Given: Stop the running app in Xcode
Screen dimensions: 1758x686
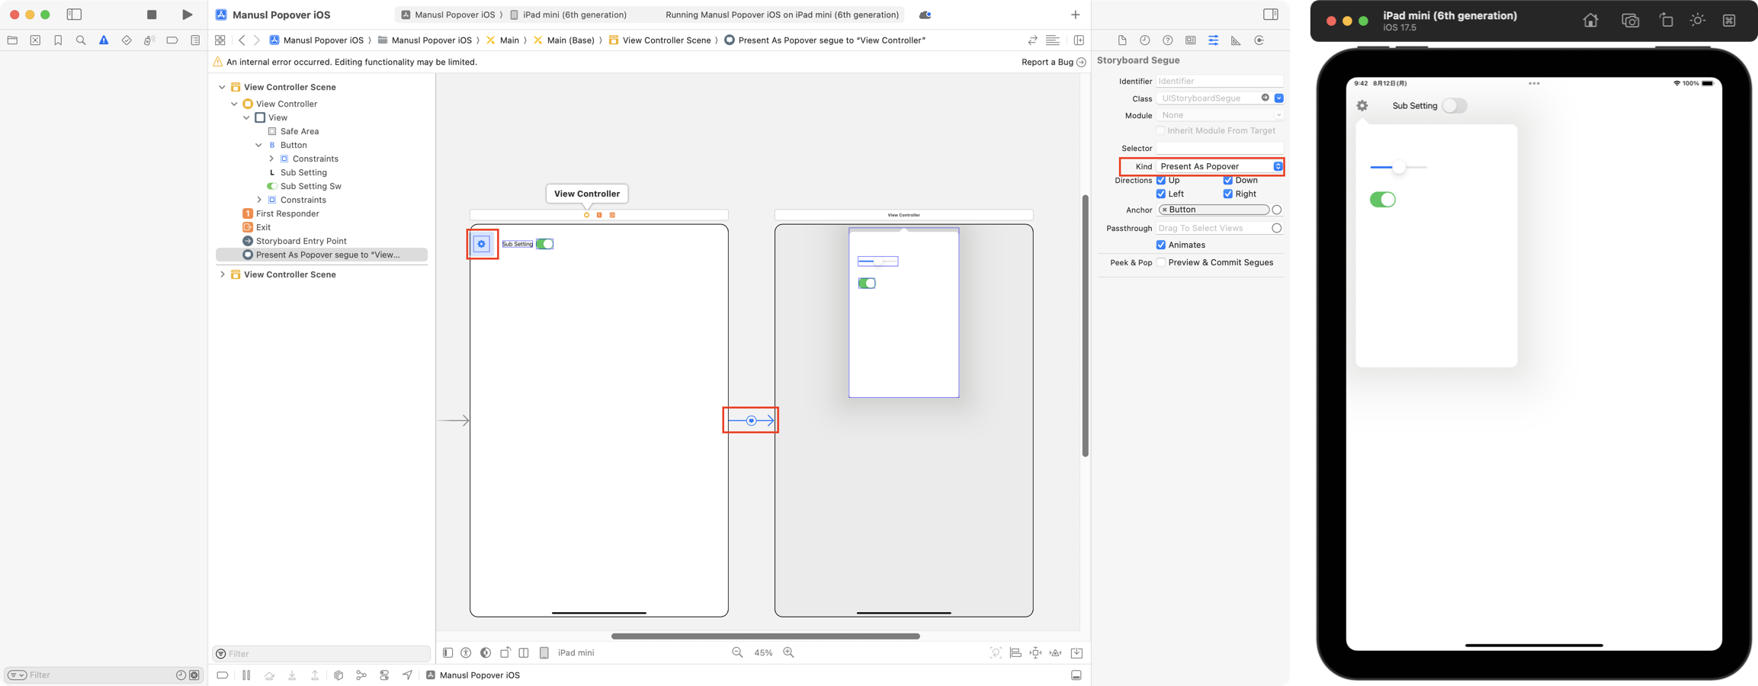Looking at the screenshot, I should pos(152,14).
